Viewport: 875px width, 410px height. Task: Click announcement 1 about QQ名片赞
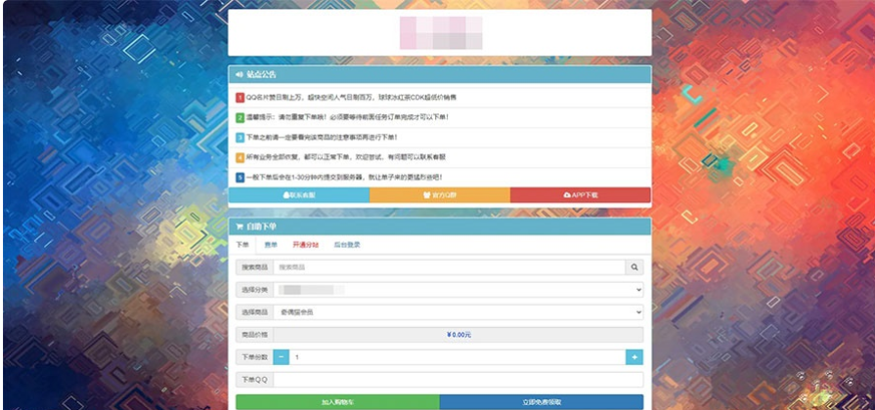351,98
